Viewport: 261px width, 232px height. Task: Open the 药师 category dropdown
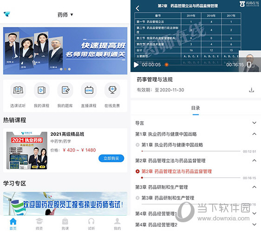[65, 15]
